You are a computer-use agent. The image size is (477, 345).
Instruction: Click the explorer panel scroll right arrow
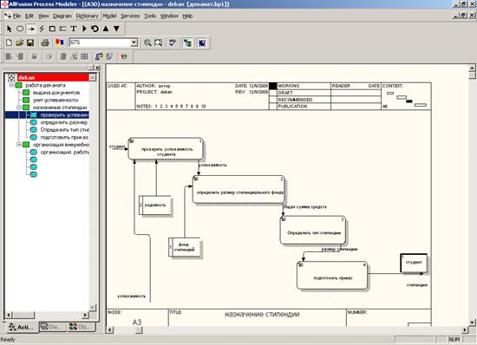(86, 316)
